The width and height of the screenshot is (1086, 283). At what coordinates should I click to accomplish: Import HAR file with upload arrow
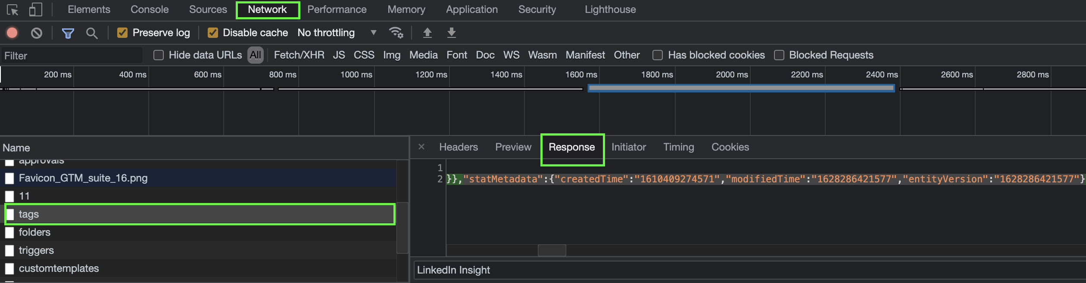click(427, 33)
